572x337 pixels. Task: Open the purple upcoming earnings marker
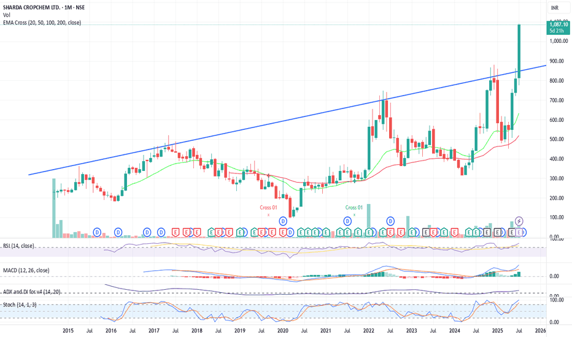point(519,232)
